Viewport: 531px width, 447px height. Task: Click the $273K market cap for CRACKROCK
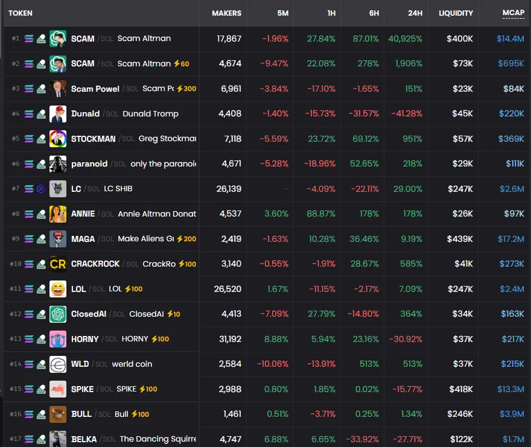click(512, 264)
